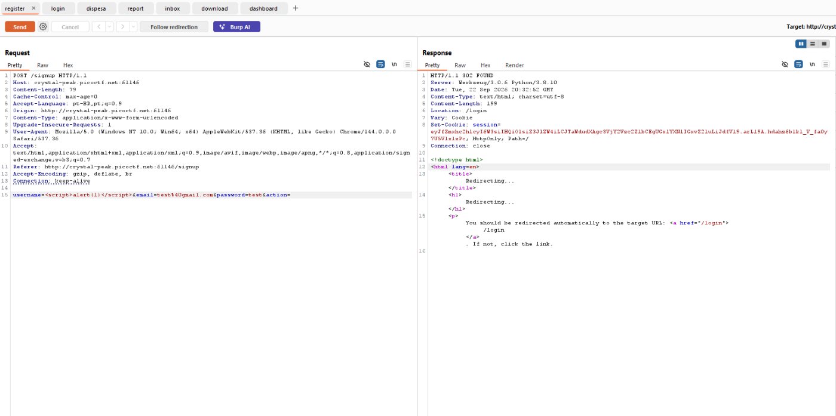Click the Origin header line
The image size is (836, 416).
coord(91,110)
